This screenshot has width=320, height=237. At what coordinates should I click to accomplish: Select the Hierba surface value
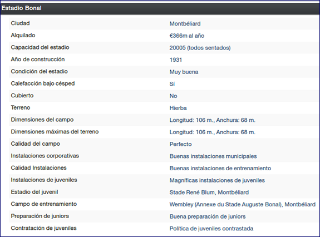tap(178, 108)
